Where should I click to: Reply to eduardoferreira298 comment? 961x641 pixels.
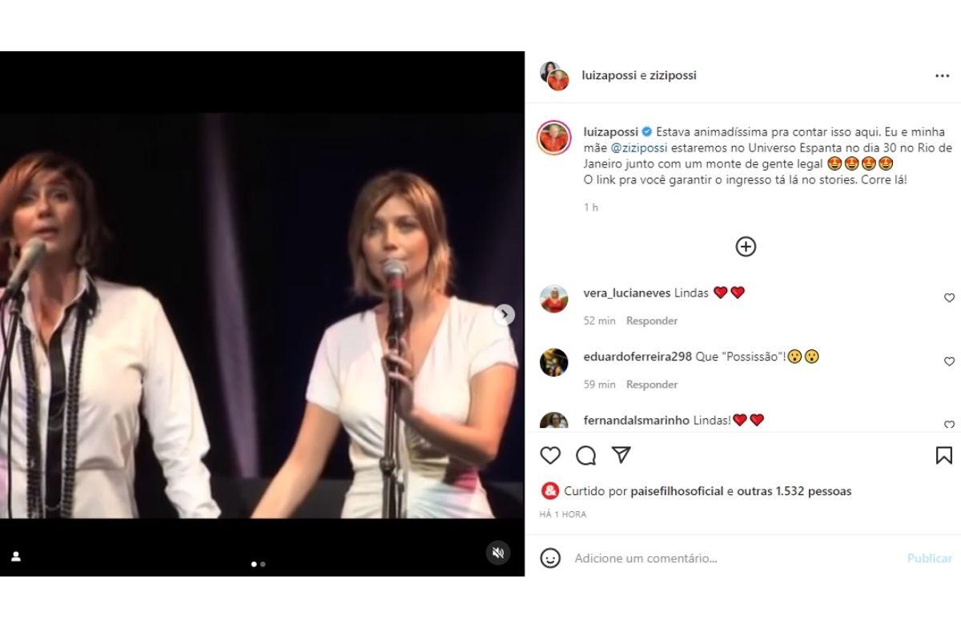(652, 385)
